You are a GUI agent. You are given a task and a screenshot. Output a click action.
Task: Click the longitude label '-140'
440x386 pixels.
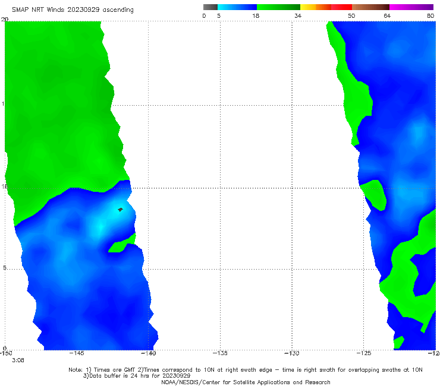coord(149,353)
